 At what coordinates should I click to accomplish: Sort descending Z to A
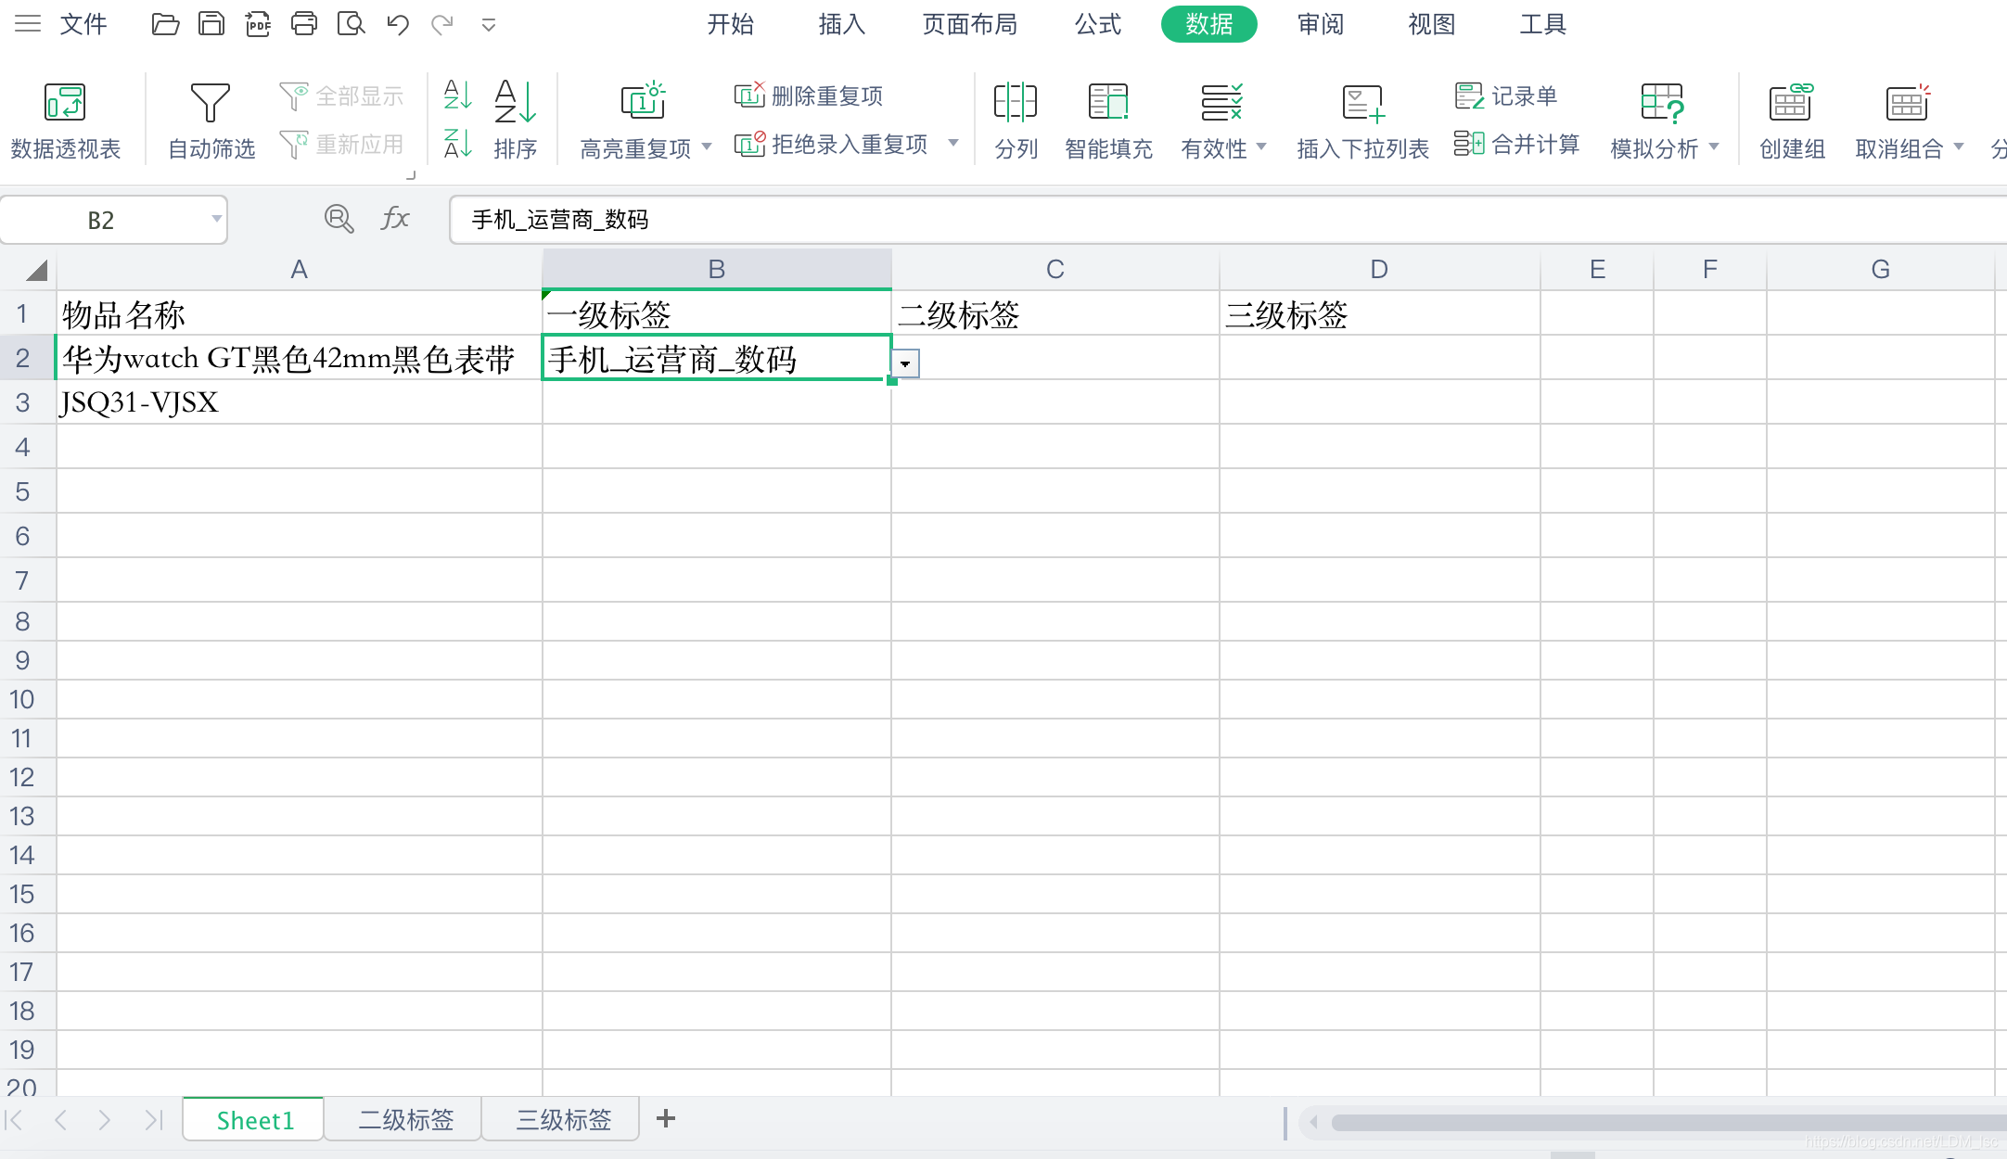457,143
